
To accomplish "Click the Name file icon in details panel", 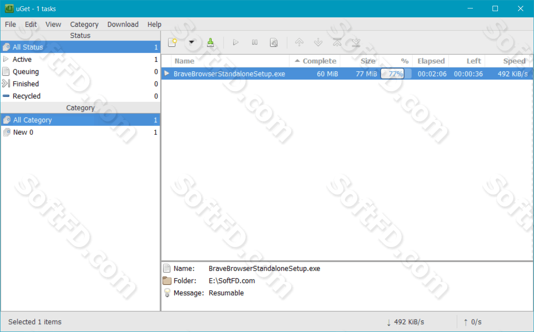I will tap(167, 268).
